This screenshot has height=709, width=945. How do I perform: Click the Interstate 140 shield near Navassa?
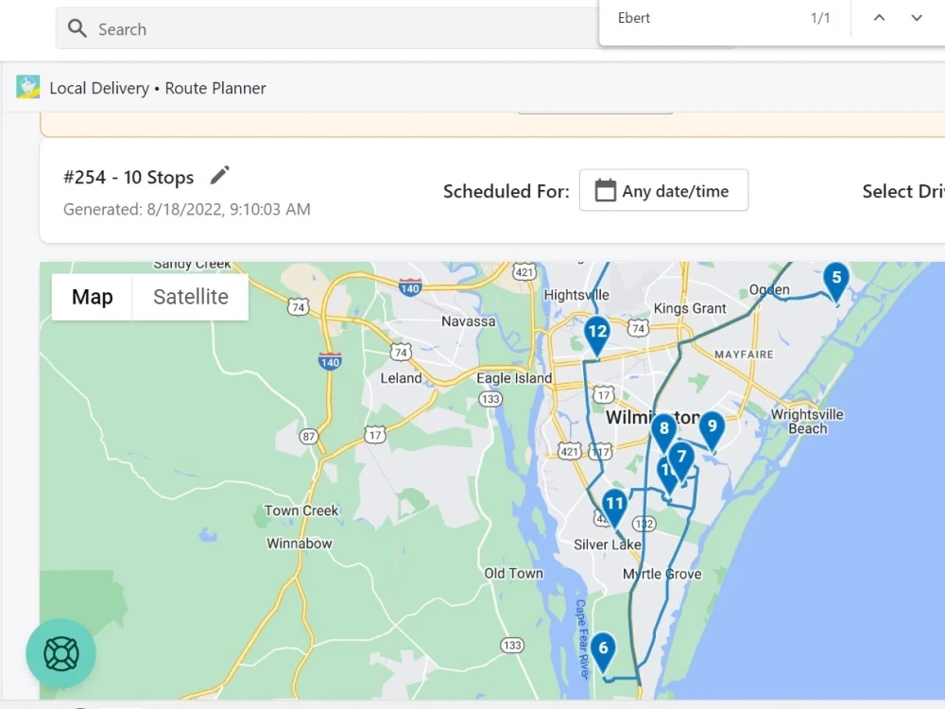(x=410, y=287)
